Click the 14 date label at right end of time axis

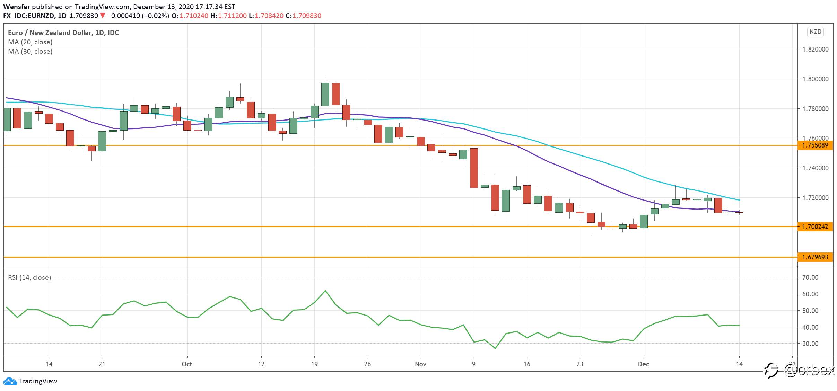tap(739, 364)
